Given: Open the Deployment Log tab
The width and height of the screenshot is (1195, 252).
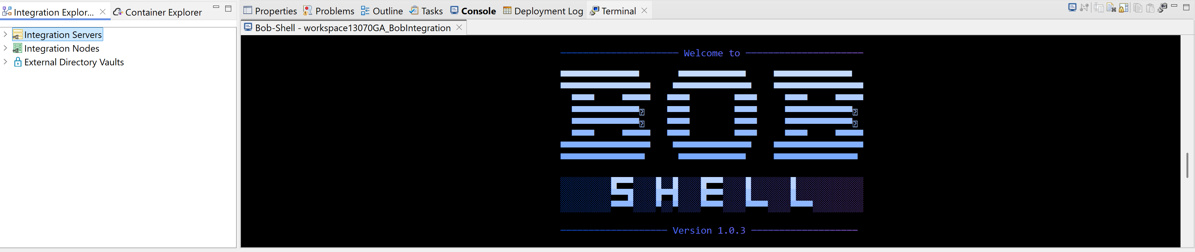Looking at the screenshot, I should pos(543,11).
